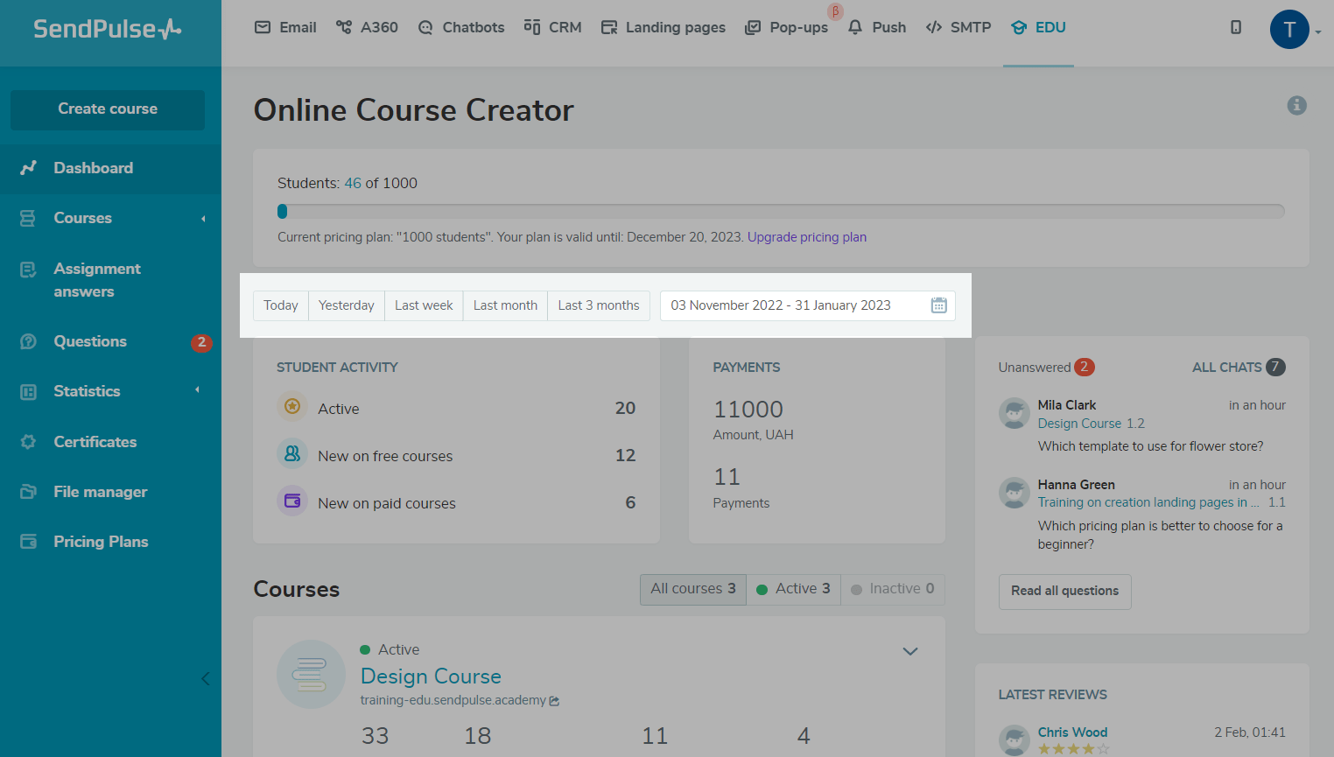
Task: Click the mobile device icon in the header
Action: click(1235, 27)
